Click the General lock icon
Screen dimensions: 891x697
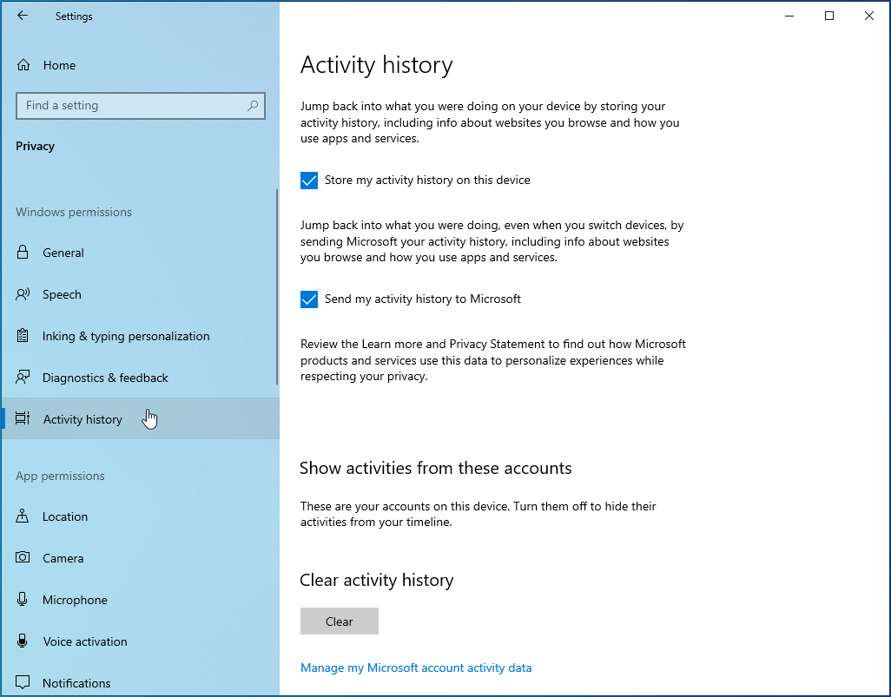pos(23,253)
